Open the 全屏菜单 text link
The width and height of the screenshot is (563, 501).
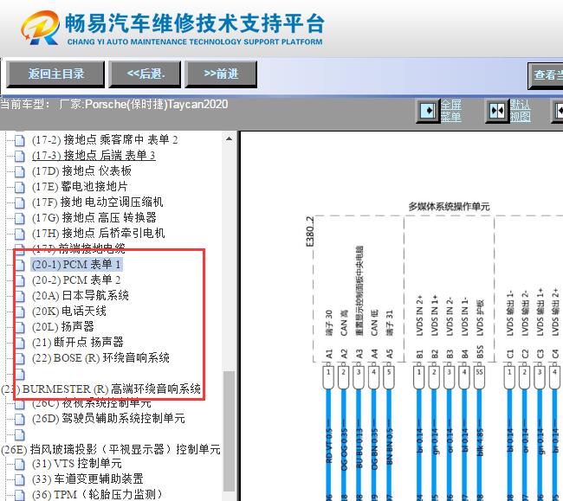click(450, 111)
